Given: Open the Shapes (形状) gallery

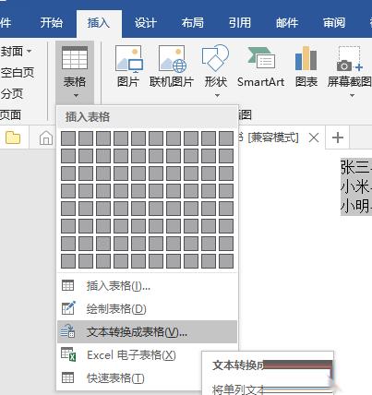Looking at the screenshot, I should pos(216,71).
